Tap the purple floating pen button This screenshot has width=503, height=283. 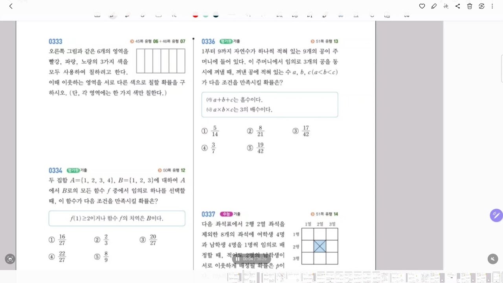(x=496, y=215)
